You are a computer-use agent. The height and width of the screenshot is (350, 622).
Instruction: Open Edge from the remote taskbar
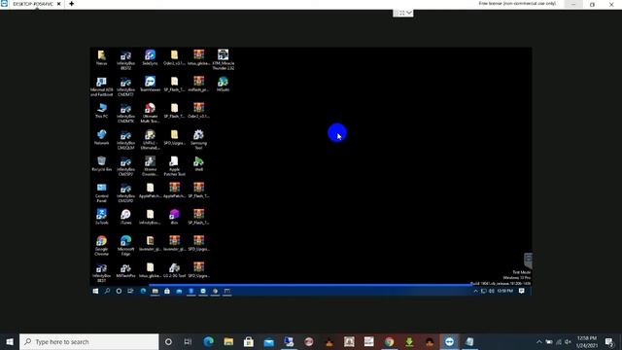click(143, 291)
